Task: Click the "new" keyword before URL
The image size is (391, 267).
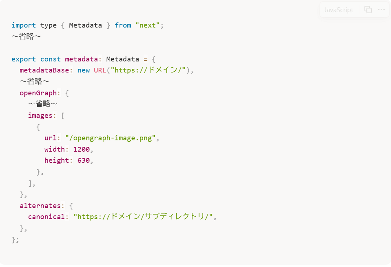Action: 83,70
